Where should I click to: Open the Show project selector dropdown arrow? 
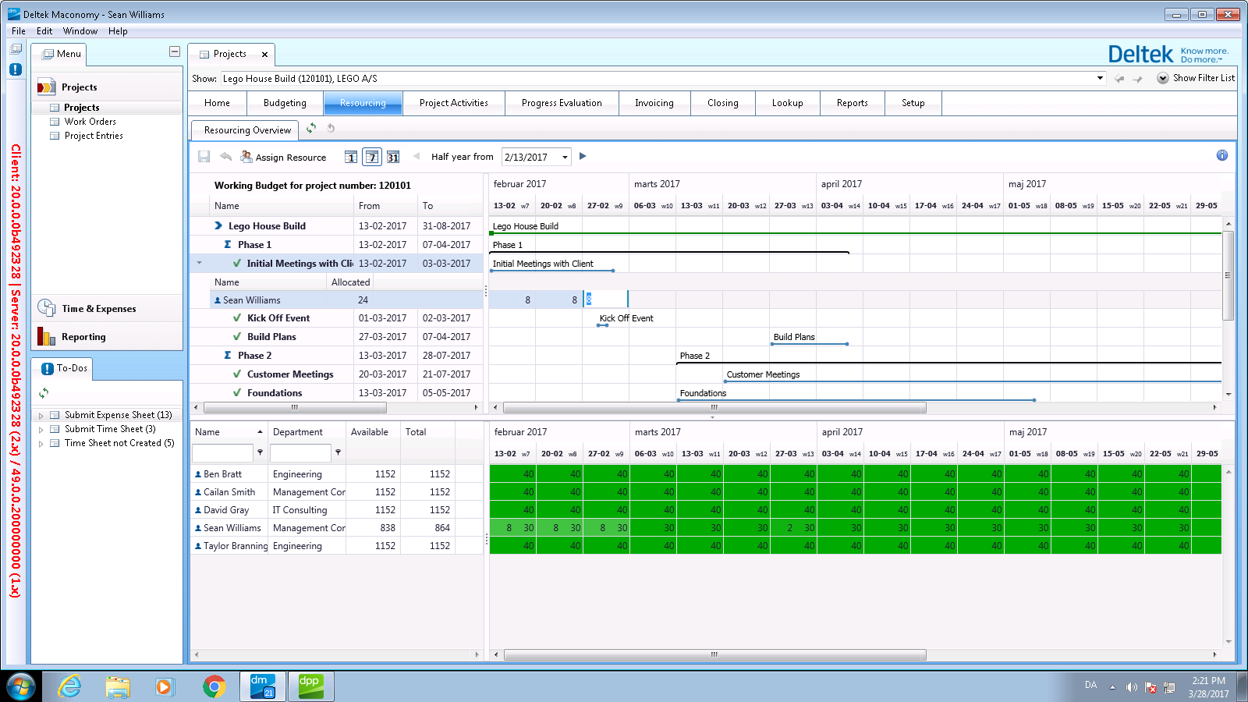coord(1100,78)
